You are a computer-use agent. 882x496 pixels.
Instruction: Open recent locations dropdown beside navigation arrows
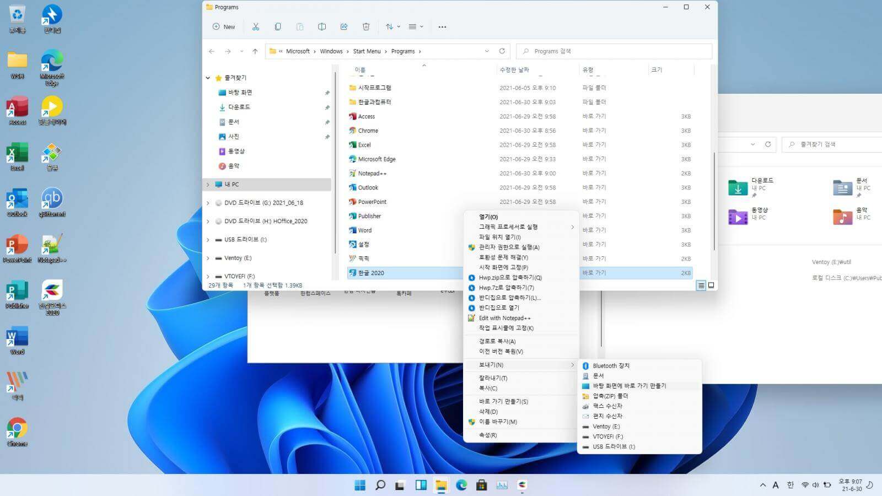241,51
